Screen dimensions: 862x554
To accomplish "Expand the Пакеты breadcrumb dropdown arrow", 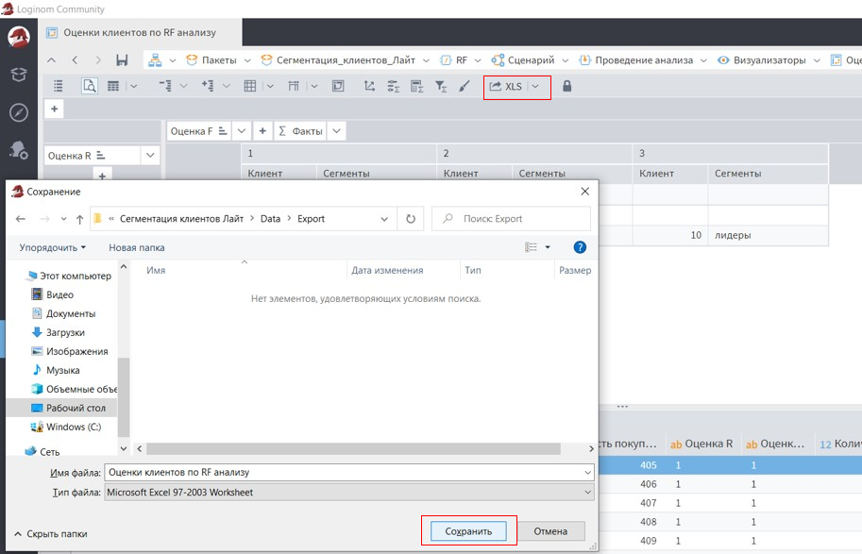I will (x=247, y=60).
